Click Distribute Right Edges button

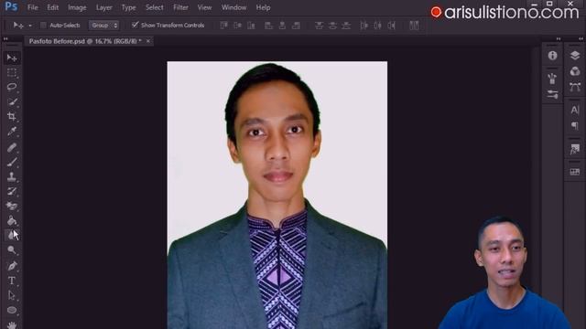click(x=392, y=26)
